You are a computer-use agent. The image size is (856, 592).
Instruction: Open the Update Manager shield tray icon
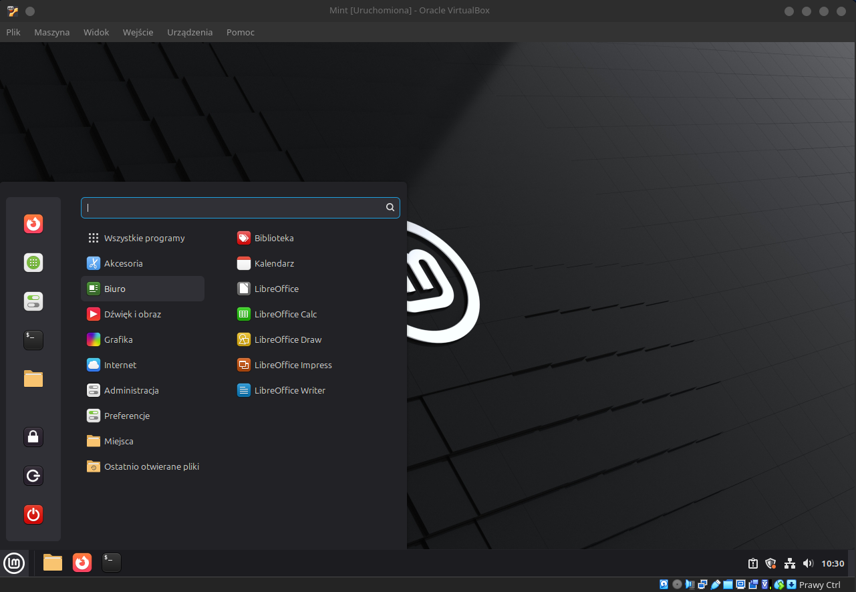(x=770, y=563)
